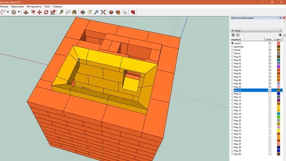Activate the Zoom magnifier tool

pos(97,12)
